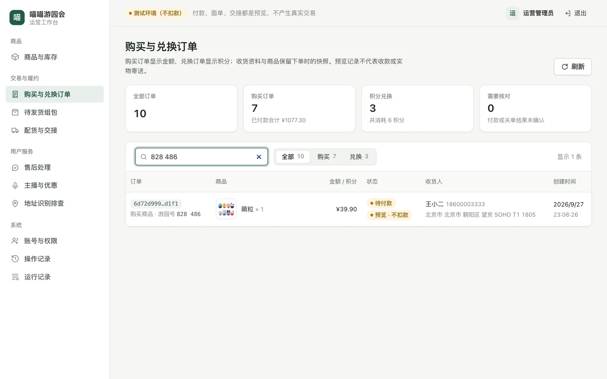607x379 pixels.
Task: Click the 配货与交接 truck icon
Action: point(15,130)
